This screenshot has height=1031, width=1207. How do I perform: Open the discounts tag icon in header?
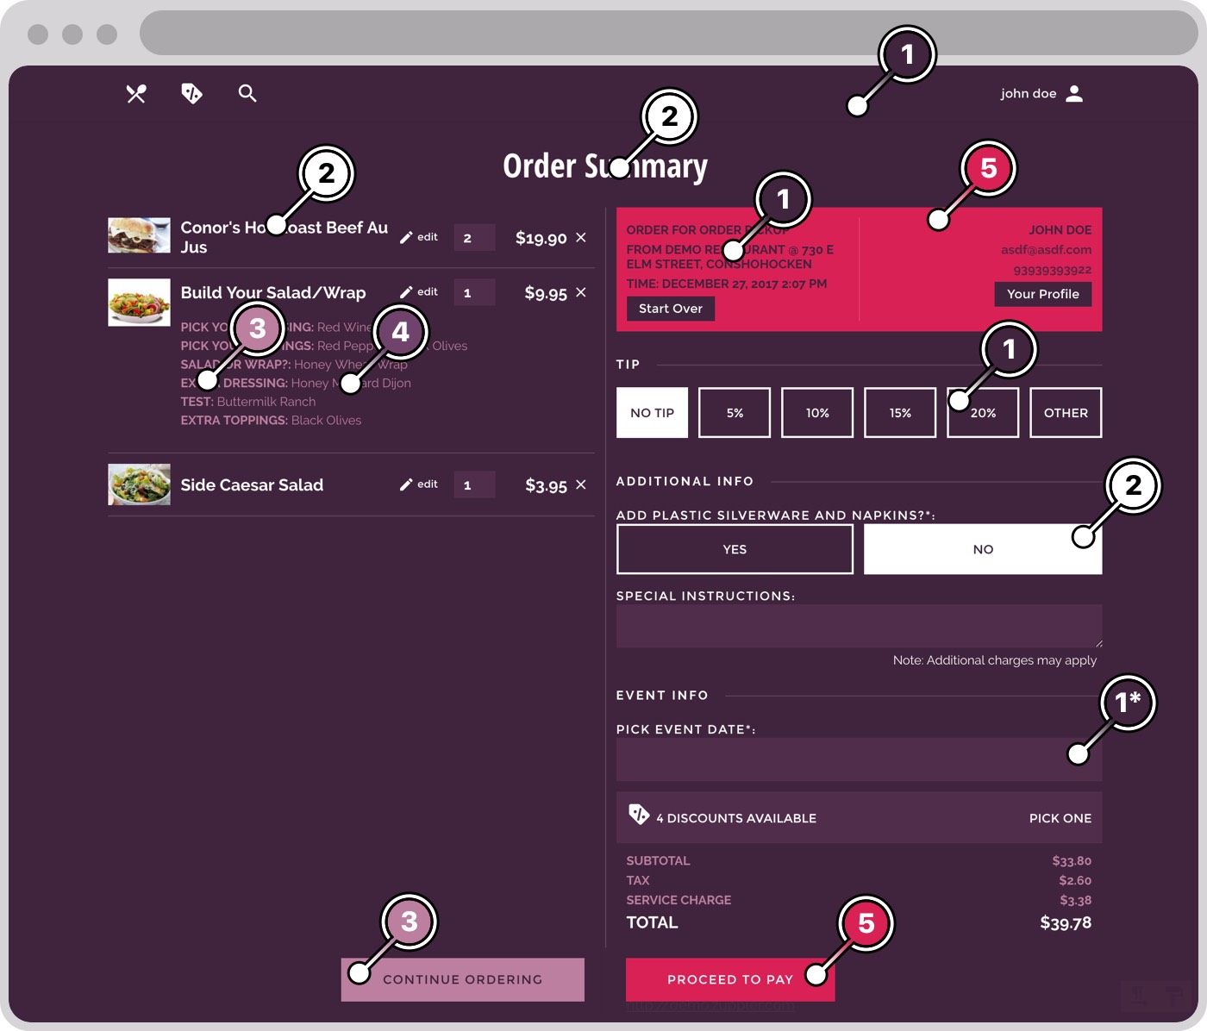pos(191,93)
